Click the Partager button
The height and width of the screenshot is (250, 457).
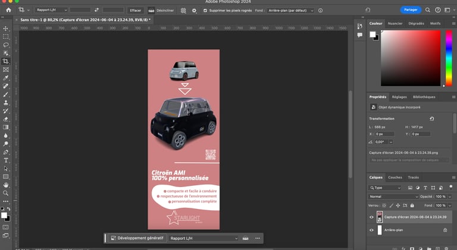410,10
